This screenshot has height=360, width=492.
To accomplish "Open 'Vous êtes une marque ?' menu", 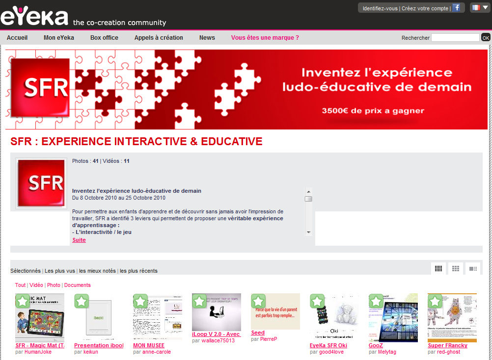I will [x=265, y=38].
